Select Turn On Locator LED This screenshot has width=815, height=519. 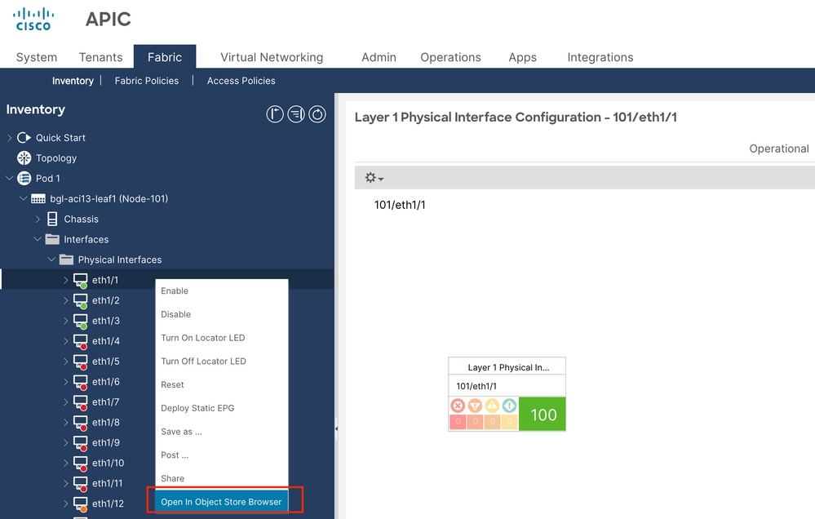(x=221, y=338)
